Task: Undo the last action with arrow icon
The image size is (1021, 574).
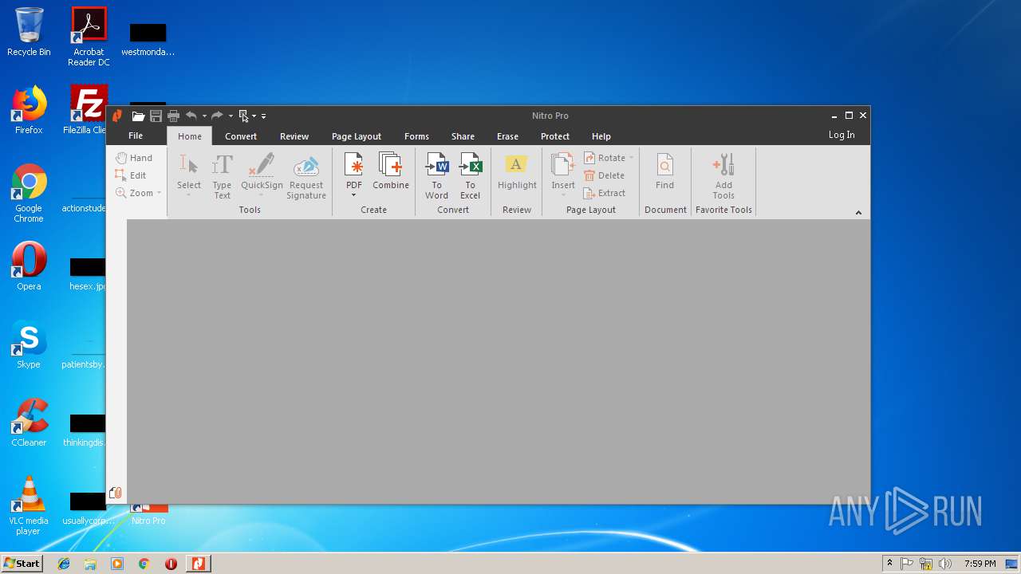Action: pyautogui.click(x=191, y=116)
